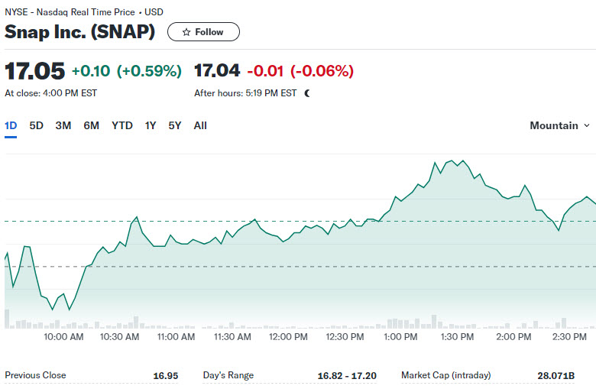Select the 5Y time range
Image resolution: width=596 pixels, height=389 pixels.
point(175,125)
